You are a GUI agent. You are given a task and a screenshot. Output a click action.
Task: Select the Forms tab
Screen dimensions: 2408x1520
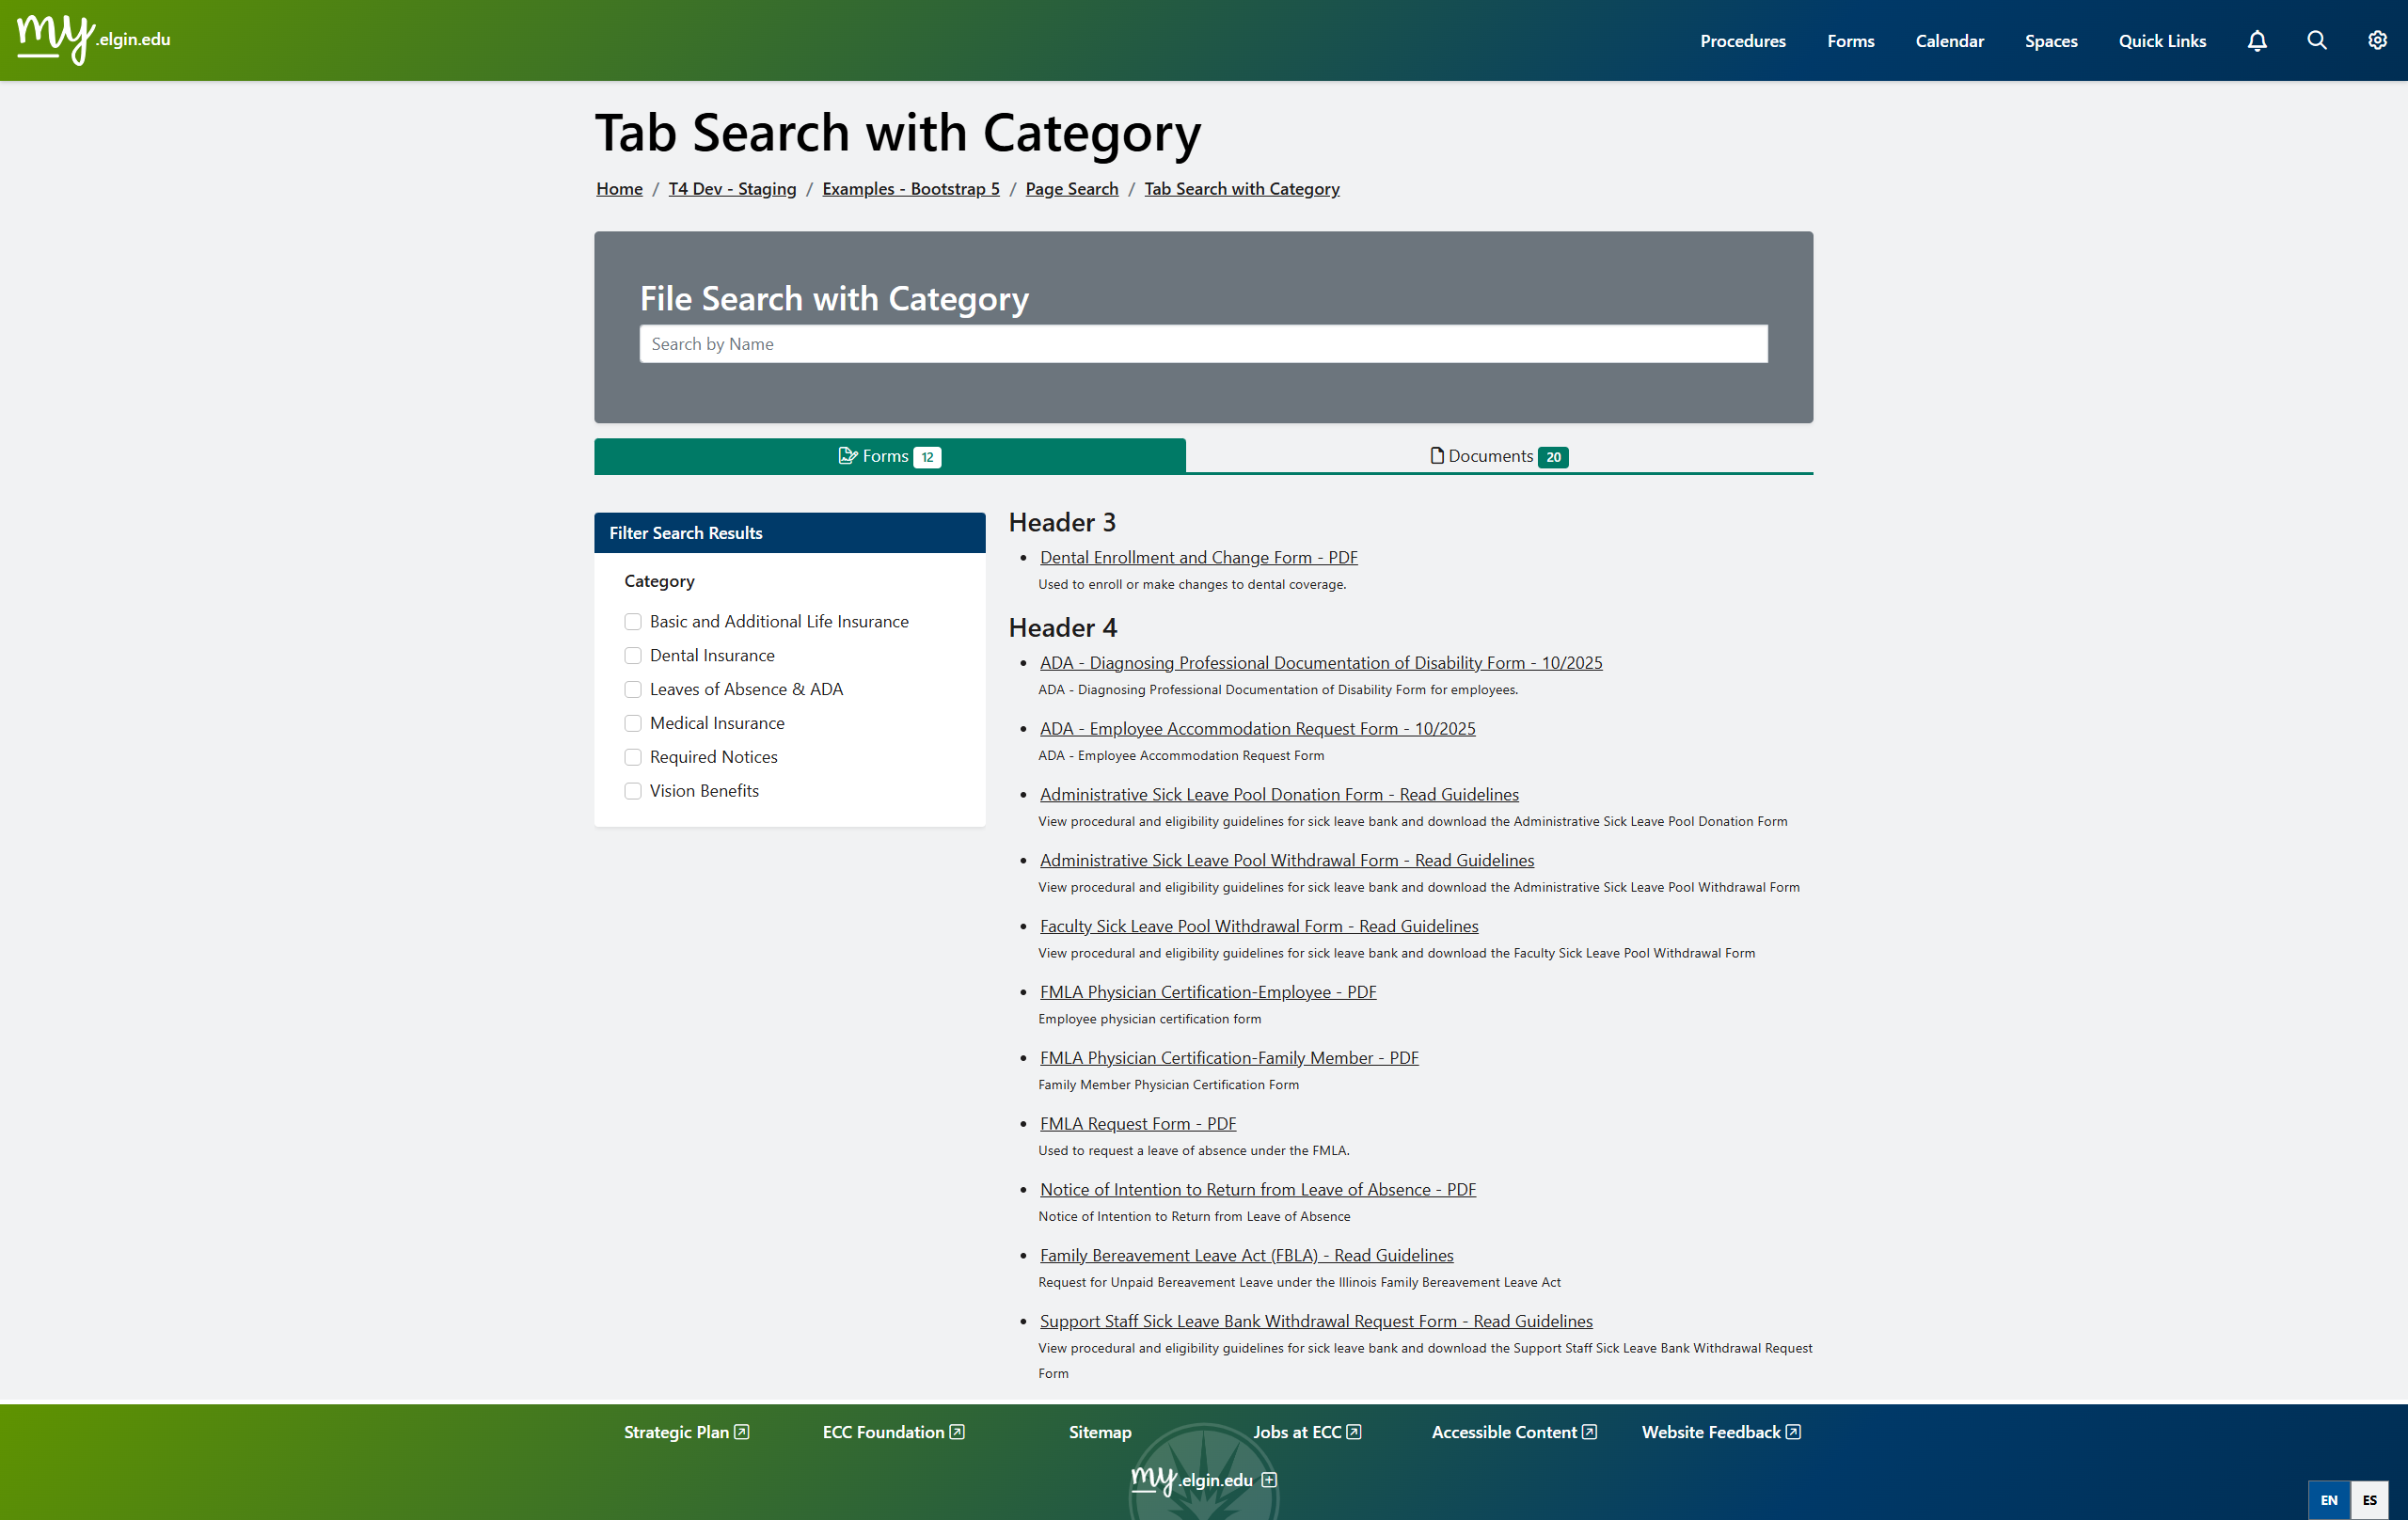pos(889,456)
